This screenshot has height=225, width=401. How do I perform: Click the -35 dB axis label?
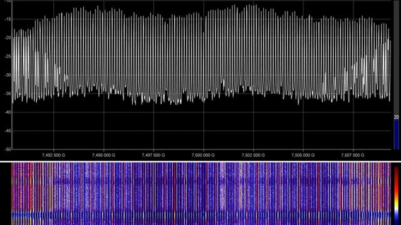pyautogui.click(x=8, y=94)
